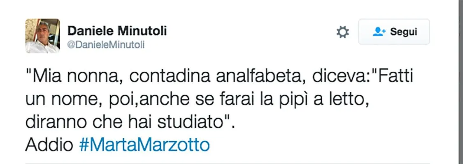463x164 pixels.
Task: Expand the gear dropdown for tweet options
Action: (x=342, y=32)
